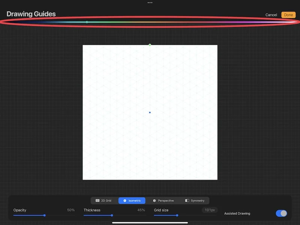
Task: Click the Thickness slider handle
Action: (x=112, y=215)
